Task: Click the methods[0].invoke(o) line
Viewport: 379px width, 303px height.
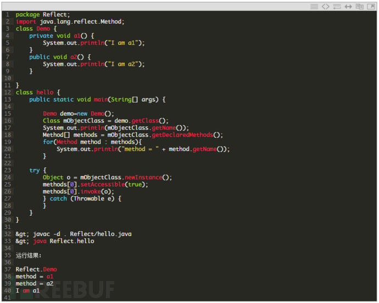Action: [79, 192]
